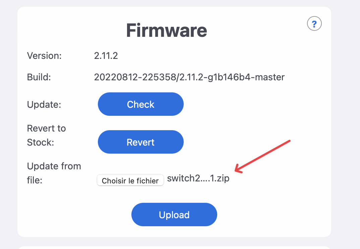Click the Check button to look for updates

140,104
